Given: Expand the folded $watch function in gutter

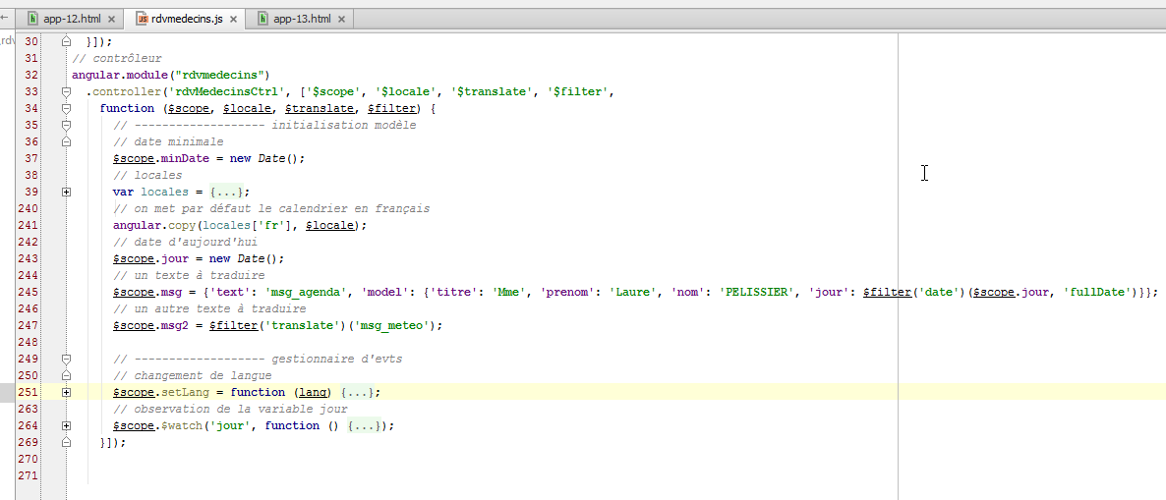Looking at the screenshot, I should coord(66,425).
